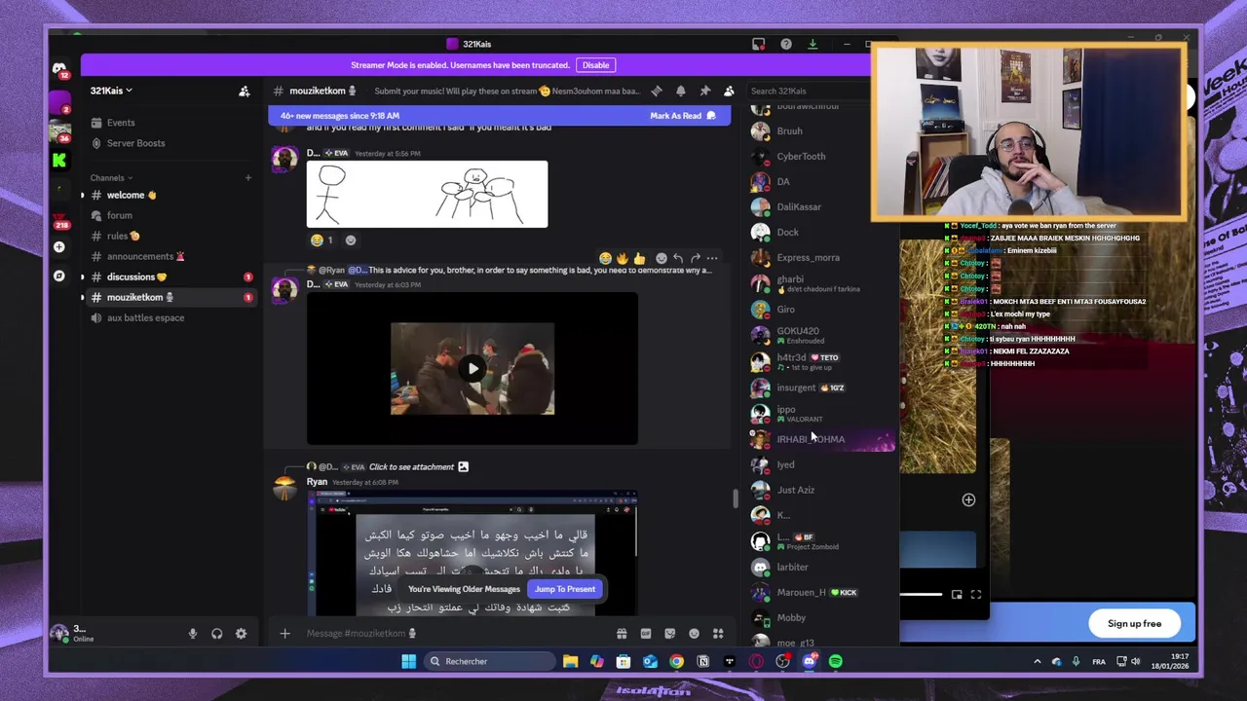Image resolution: width=1247 pixels, height=701 pixels.
Task: Reply to the hovered message
Action: coord(678,258)
